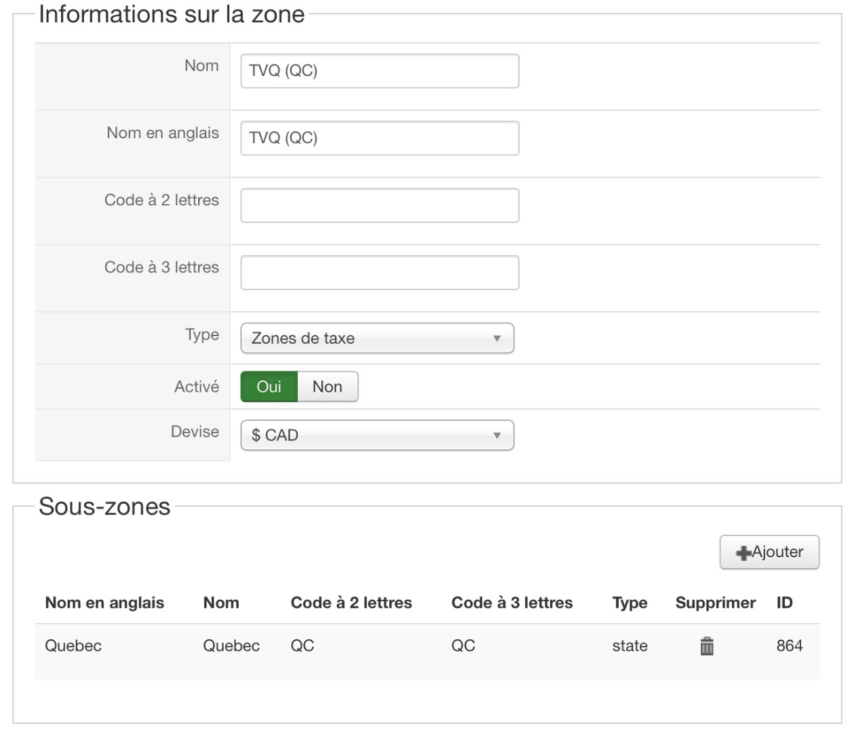This screenshot has width=852, height=732.
Task: Click the Code à 3 lettres column header
Action: [x=511, y=603]
